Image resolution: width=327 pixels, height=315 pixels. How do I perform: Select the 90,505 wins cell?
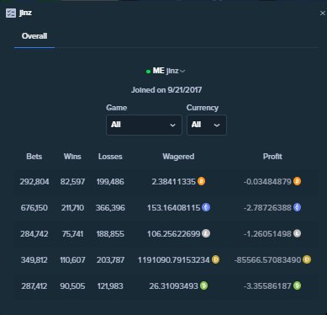72,286
